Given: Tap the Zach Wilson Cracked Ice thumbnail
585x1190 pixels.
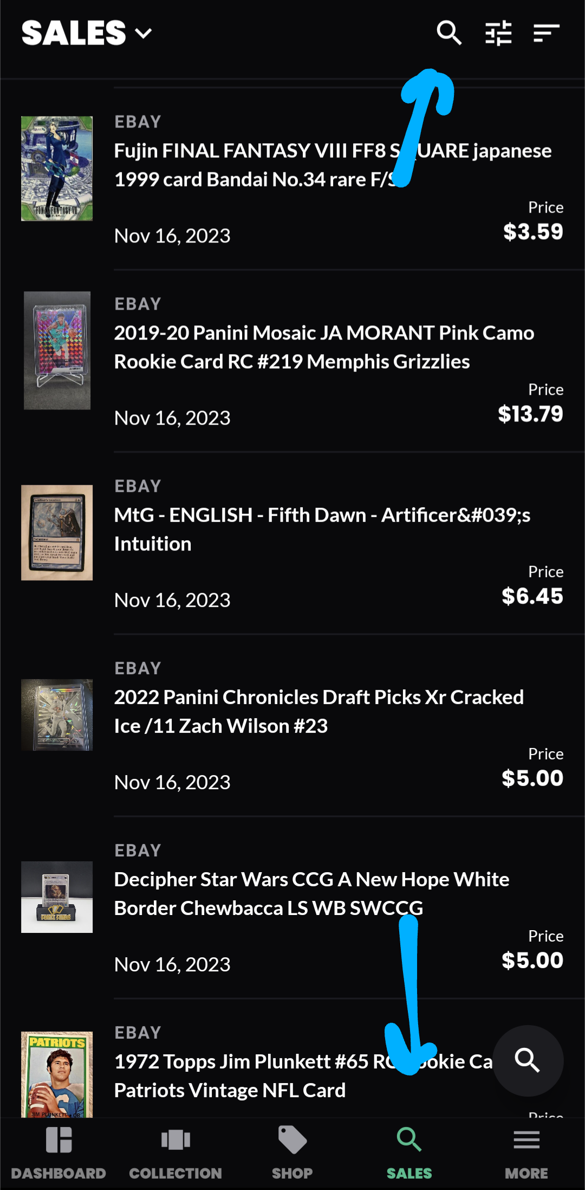Looking at the screenshot, I should pyautogui.click(x=57, y=715).
